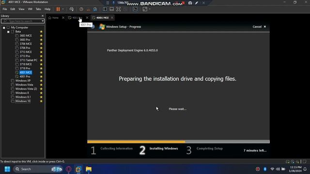This screenshot has width=310, height=174.
Task: Toggle the library sidebar view
Action: (105, 9)
